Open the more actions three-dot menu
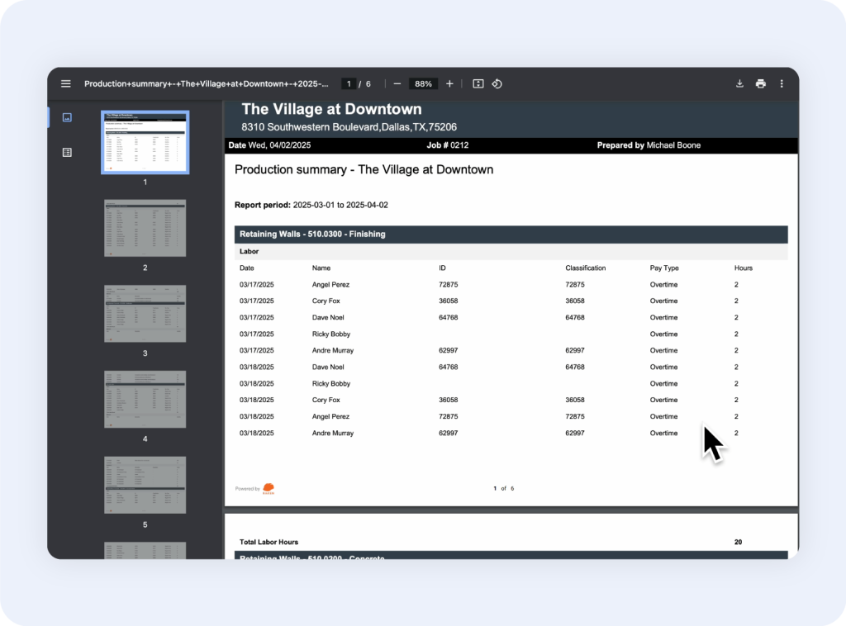The width and height of the screenshot is (846, 626). click(x=782, y=83)
